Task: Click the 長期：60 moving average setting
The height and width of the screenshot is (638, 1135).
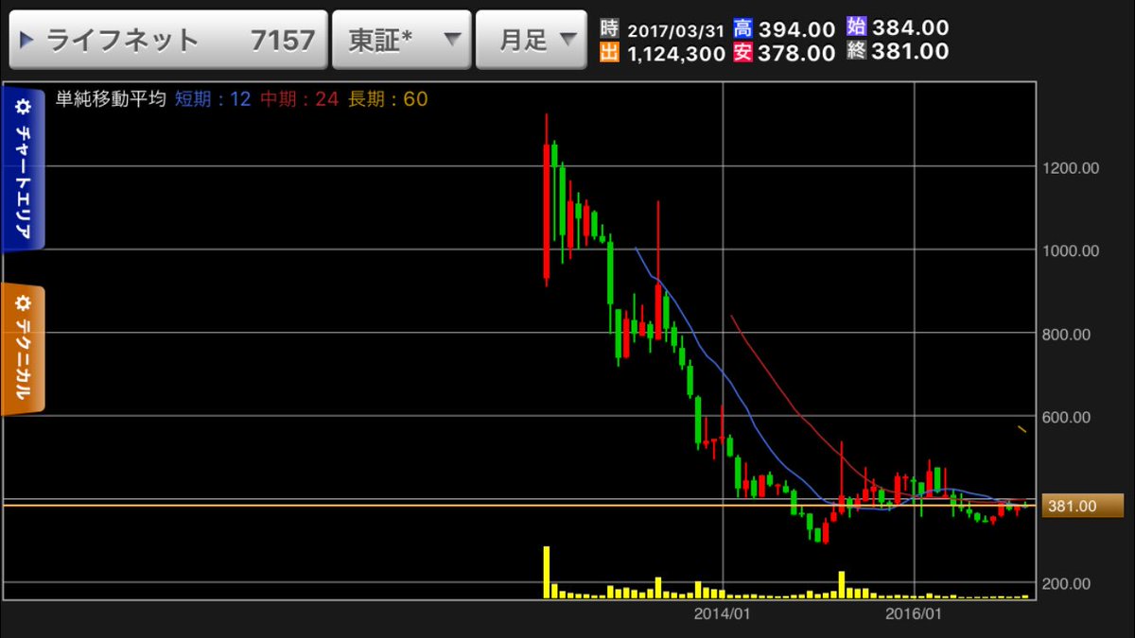Action: (388, 99)
